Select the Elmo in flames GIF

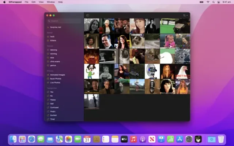pyautogui.click(x=92, y=56)
